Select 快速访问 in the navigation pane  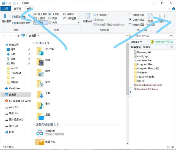click(12, 45)
